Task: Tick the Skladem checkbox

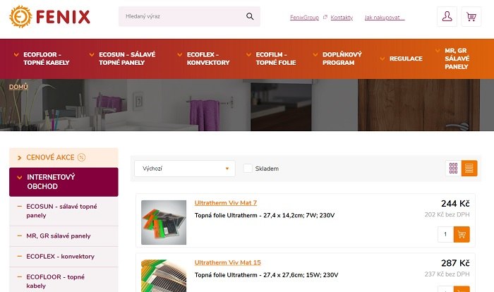Action: (248, 168)
